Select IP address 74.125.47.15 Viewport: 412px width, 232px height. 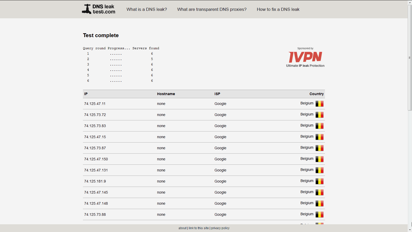[x=95, y=137]
